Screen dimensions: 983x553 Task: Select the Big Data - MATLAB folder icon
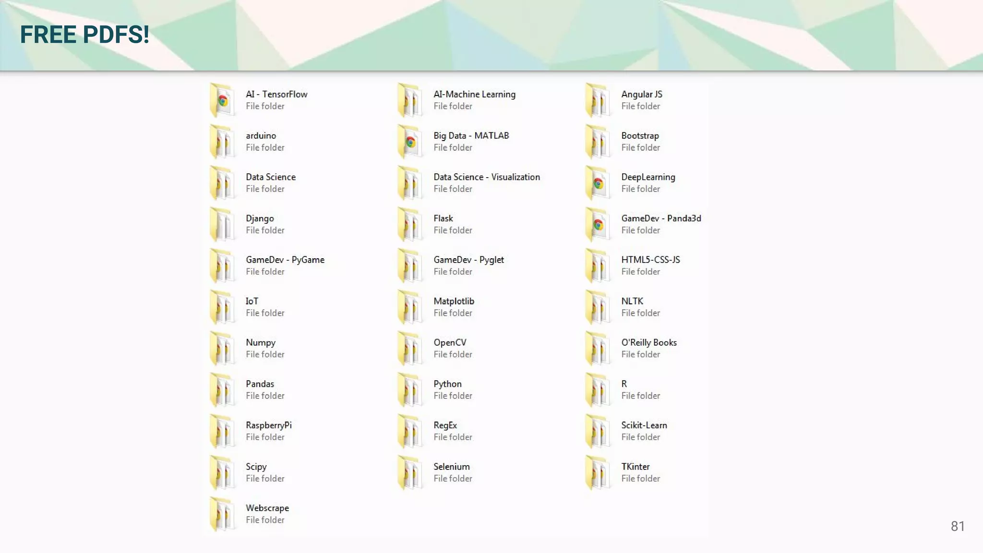coord(410,142)
